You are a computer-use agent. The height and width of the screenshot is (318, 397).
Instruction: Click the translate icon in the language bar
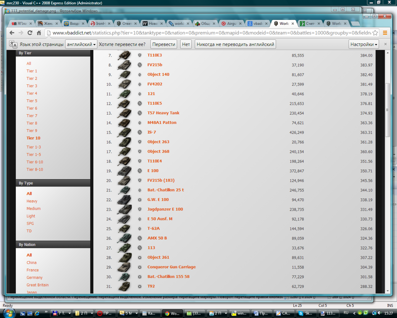[x=13, y=44]
